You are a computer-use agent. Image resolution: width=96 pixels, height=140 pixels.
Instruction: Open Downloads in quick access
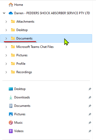coord(22,97)
